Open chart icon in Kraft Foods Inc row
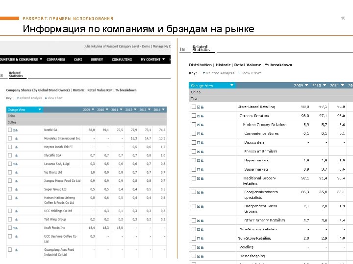Image resolution: width=353 pixels, height=264 pixels. [x=17, y=228]
